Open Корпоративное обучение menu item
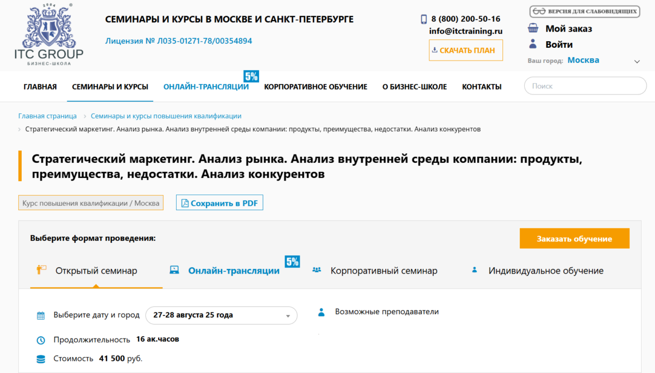The height and width of the screenshot is (373, 655). [x=315, y=87]
